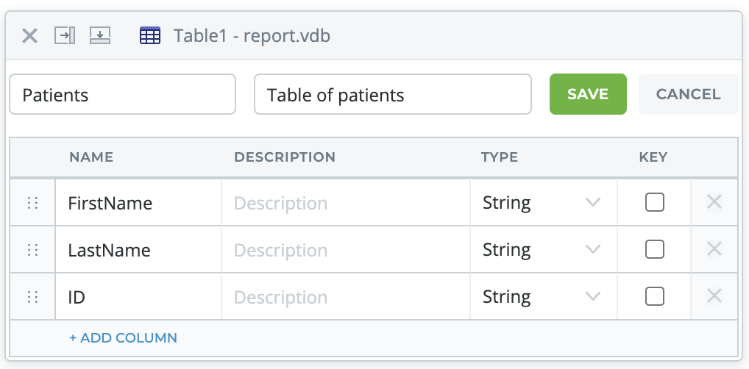Grab the drag handle of ID row
Viewport: 749px width, 369px height.
(32, 297)
